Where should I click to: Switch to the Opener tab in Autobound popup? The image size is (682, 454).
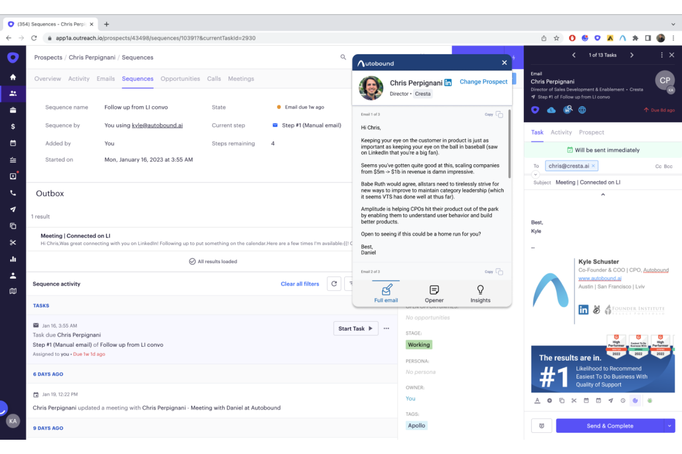pyautogui.click(x=434, y=294)
